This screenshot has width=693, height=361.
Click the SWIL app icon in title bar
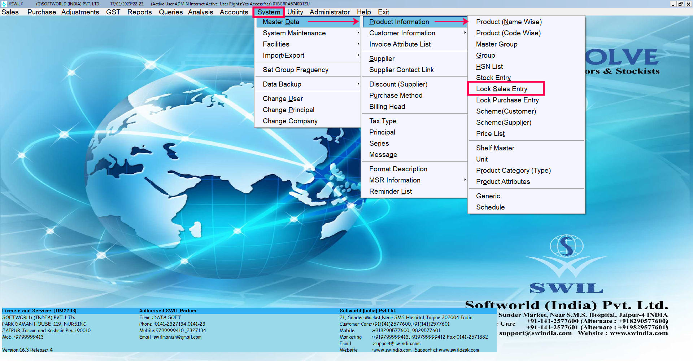point(4,4)
